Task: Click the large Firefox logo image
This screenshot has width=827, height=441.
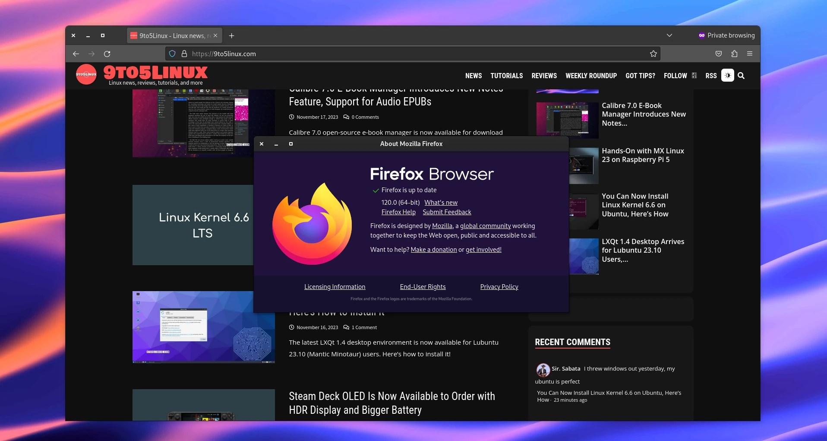Action: pyautogui.click(x=312, y=224)
